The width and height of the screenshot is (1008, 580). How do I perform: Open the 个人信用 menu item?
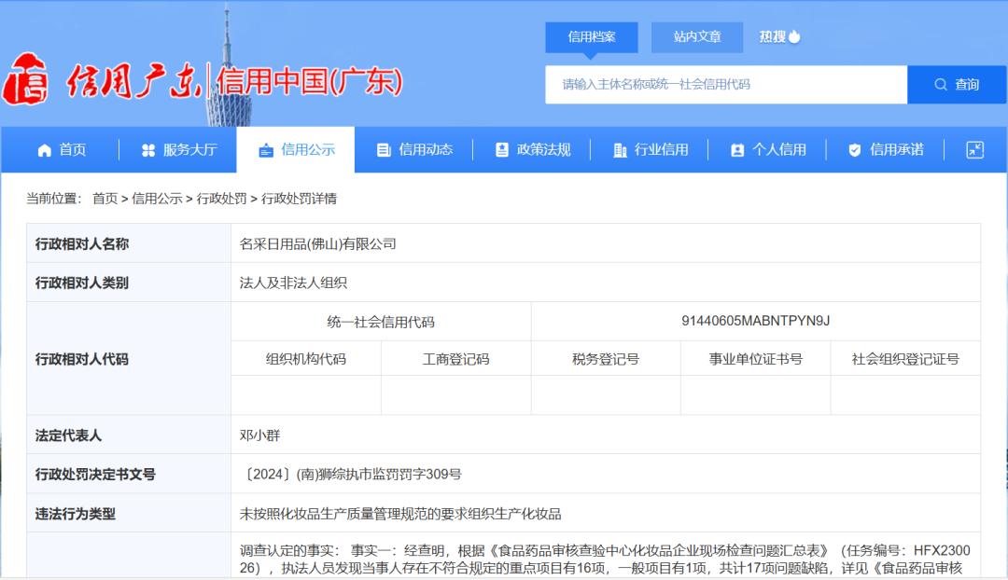pos(767,150)
